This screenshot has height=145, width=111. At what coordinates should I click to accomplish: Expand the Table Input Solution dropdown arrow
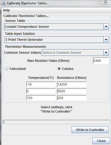(x=106, y=40)
